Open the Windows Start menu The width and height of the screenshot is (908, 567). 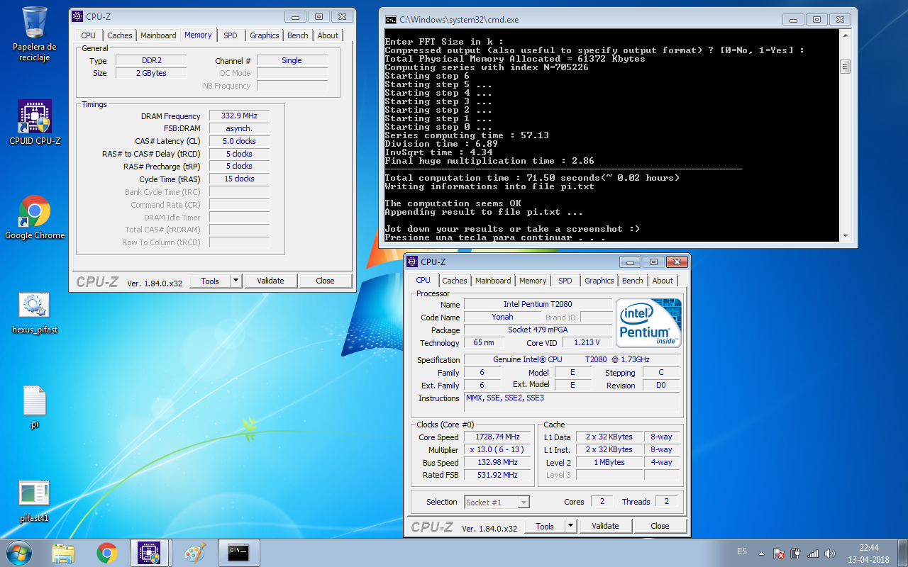[18, 553]
